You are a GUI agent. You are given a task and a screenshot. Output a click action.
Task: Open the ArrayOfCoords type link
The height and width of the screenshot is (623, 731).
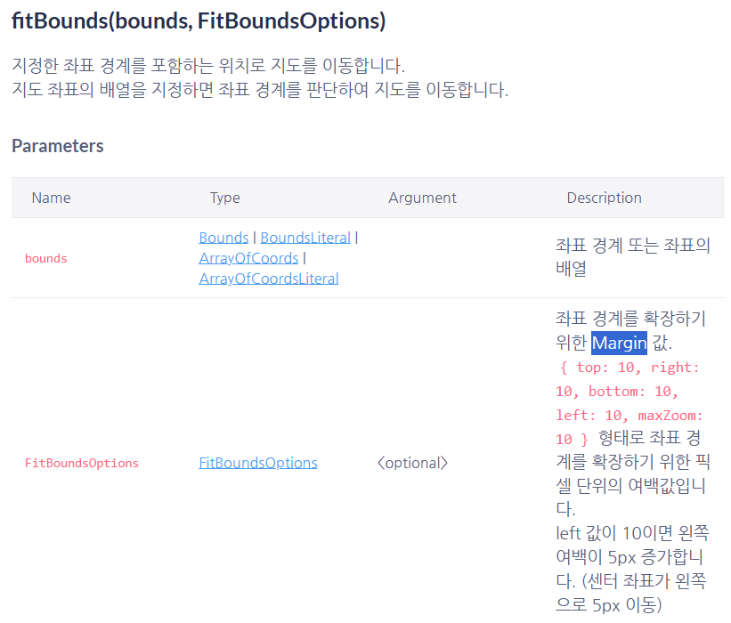tap(248, 259)
